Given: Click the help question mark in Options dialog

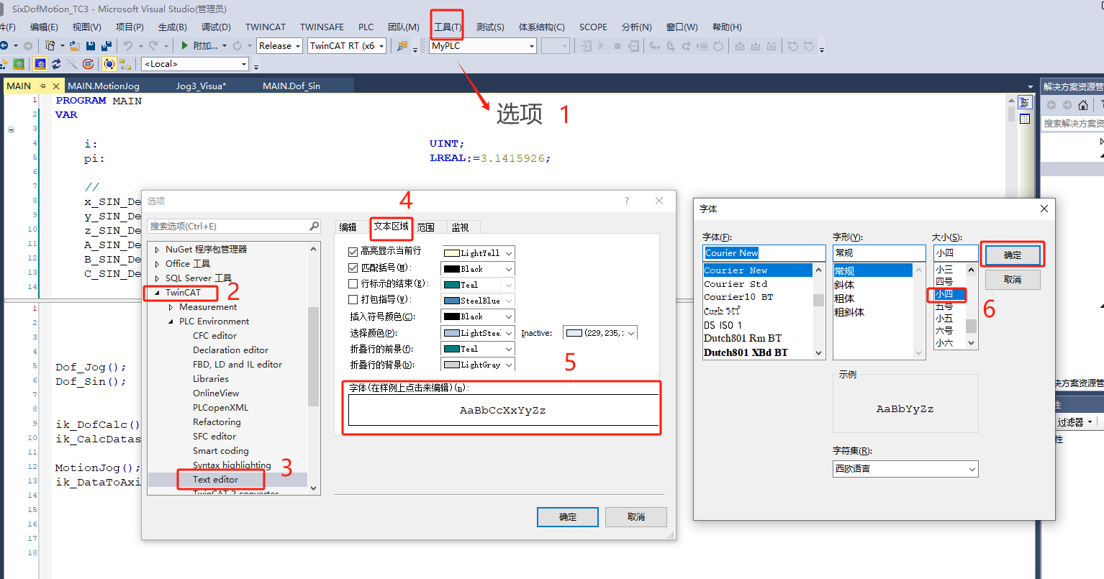Looking at the screenshot, I should point(627,201).
